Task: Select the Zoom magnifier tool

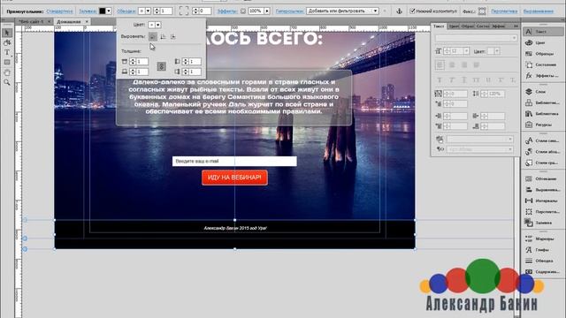Action: [x=7, y=82]
